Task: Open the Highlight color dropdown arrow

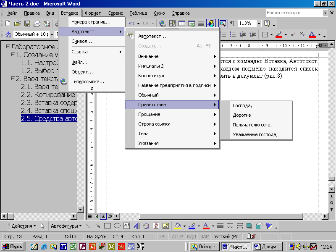Action: point(286,34)
